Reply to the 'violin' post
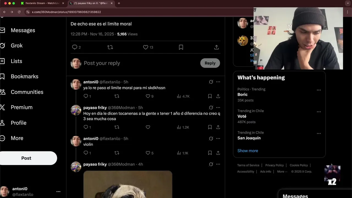This screenshot has width=352, height=198. (x=86, y=153)
